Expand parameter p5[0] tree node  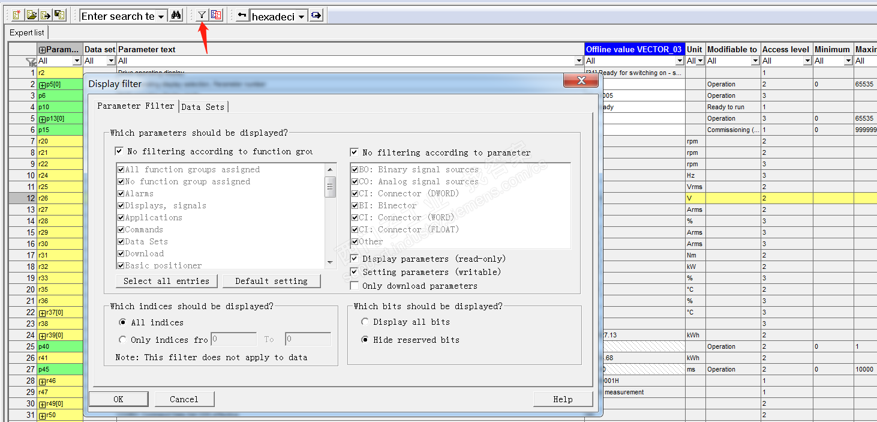43,85
